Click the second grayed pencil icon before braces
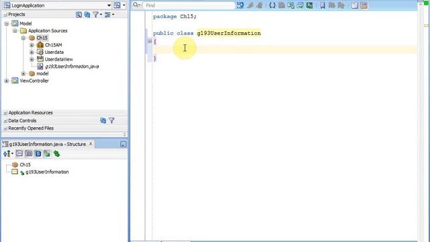Viewport: 430px width, 242px height. point(259,5)
